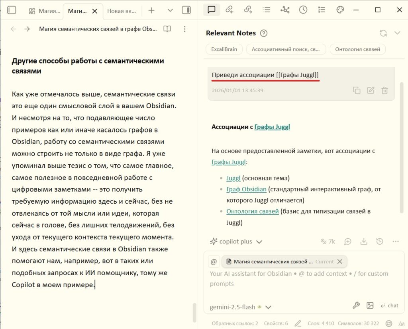Viewport: 408px width, 329px height.
Task: Show incoming semantic links icon
Action: 229,10
